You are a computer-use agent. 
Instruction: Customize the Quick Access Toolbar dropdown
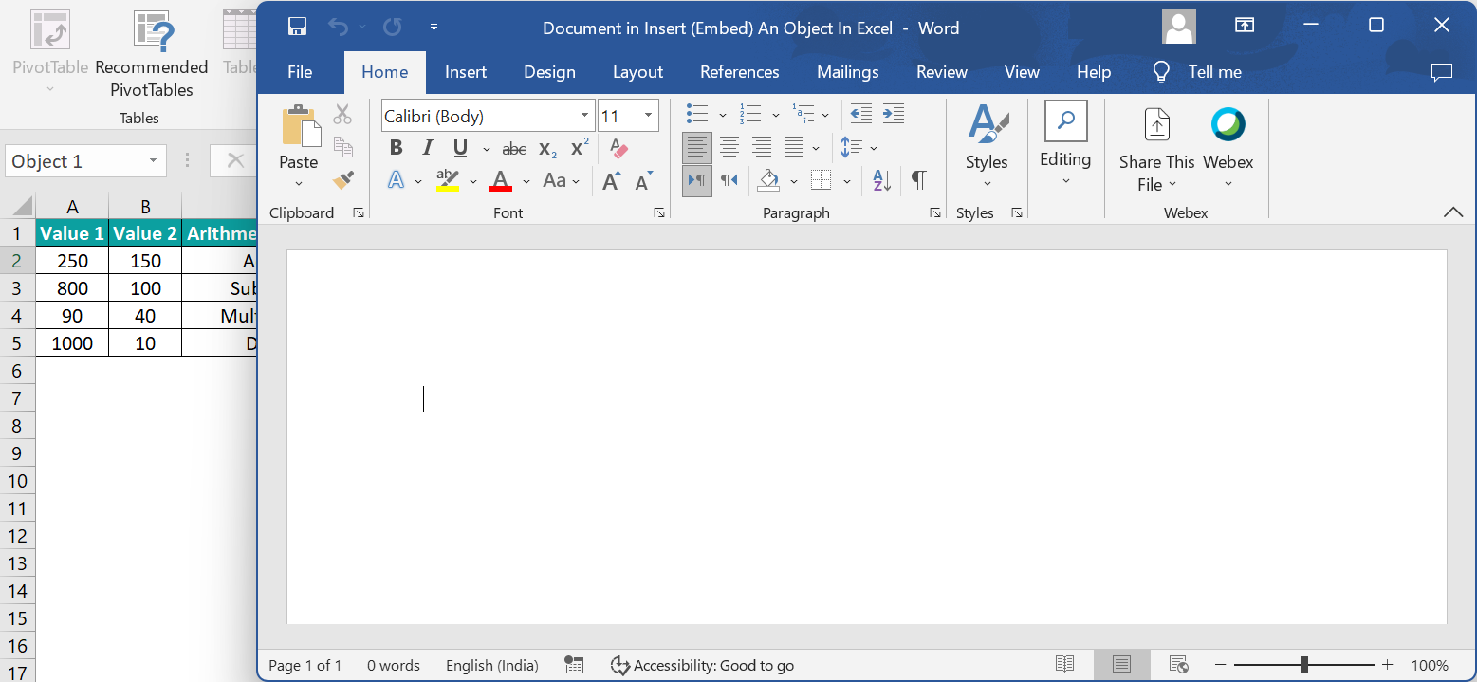pyautogui.click(x=434, y=28)
